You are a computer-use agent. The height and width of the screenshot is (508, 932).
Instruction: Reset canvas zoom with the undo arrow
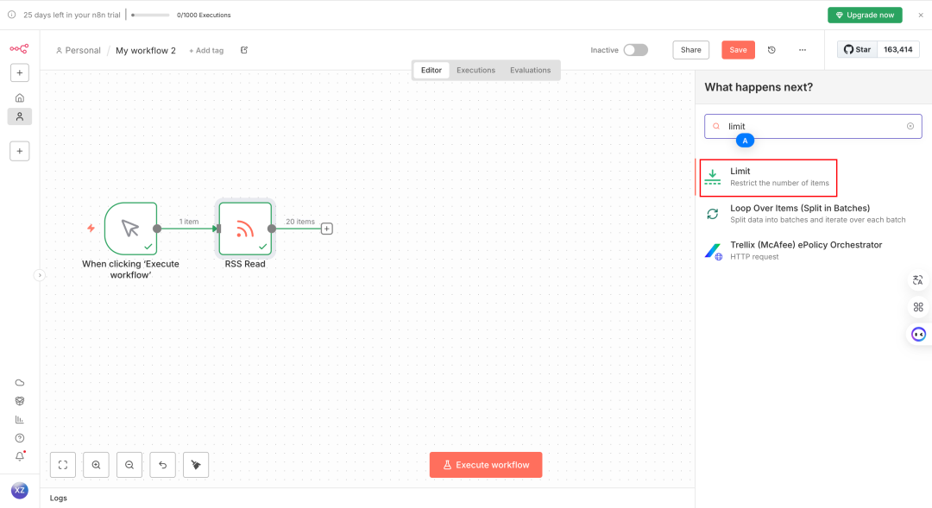coord(163,465)
